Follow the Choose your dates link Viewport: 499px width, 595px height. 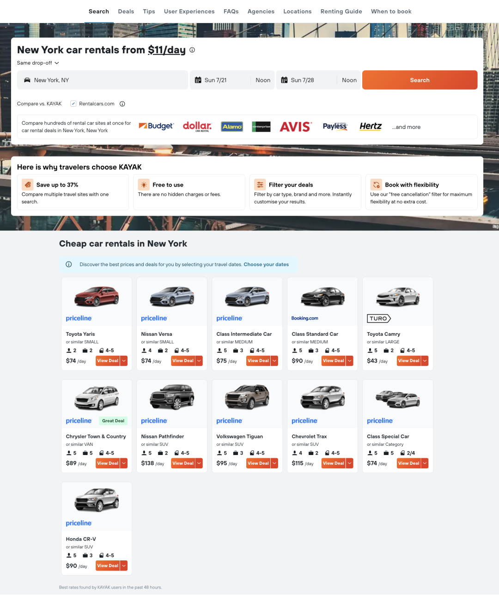(x=266, y=265)
